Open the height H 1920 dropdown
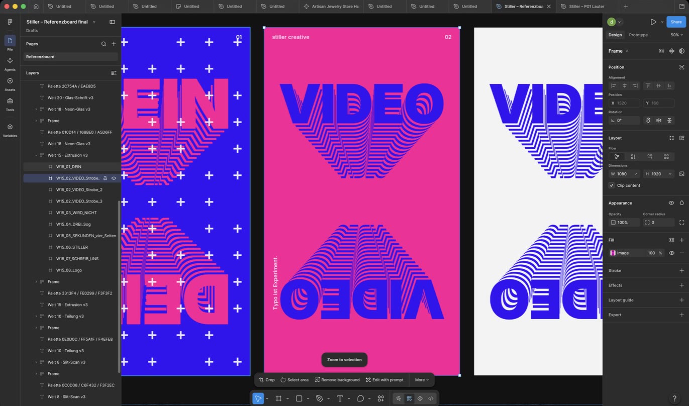 pyautogui.click(x=670, y=174)
